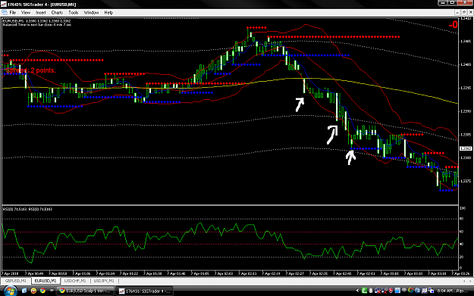Click the 7 Apr 01:14 time axis label
474x296 pixels.
[x=105, y=274]
